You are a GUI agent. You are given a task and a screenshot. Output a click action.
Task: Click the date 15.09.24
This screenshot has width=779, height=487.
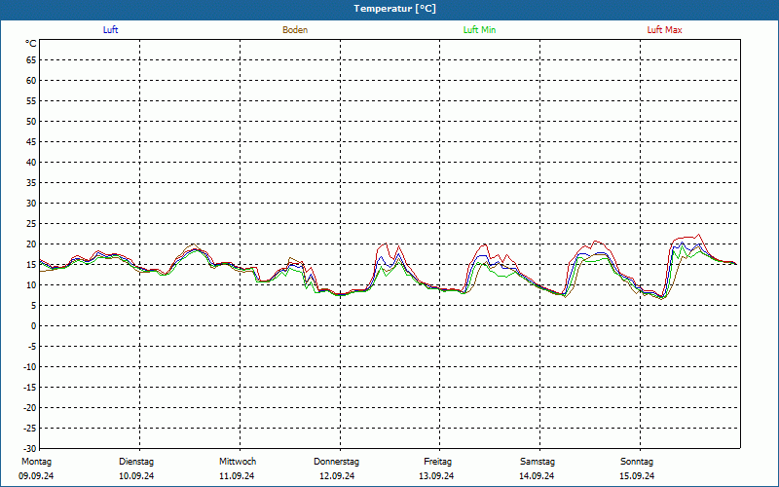coord(637,476)
